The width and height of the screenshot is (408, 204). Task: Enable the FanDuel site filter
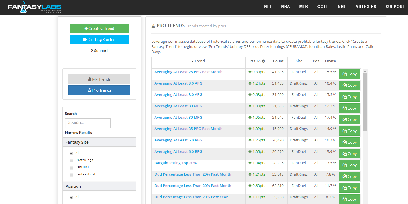pos(72,168)
